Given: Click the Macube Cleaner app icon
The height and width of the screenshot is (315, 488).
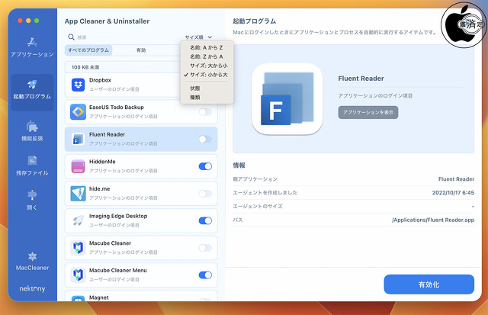Looking at the screenshot, I should (78, 248).
